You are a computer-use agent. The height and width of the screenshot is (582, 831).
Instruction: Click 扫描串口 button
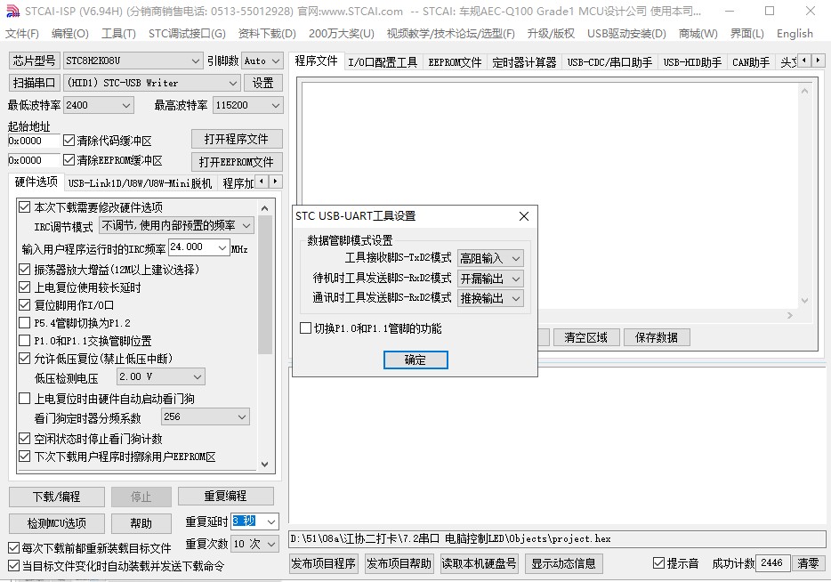click(x=34, y=84)
